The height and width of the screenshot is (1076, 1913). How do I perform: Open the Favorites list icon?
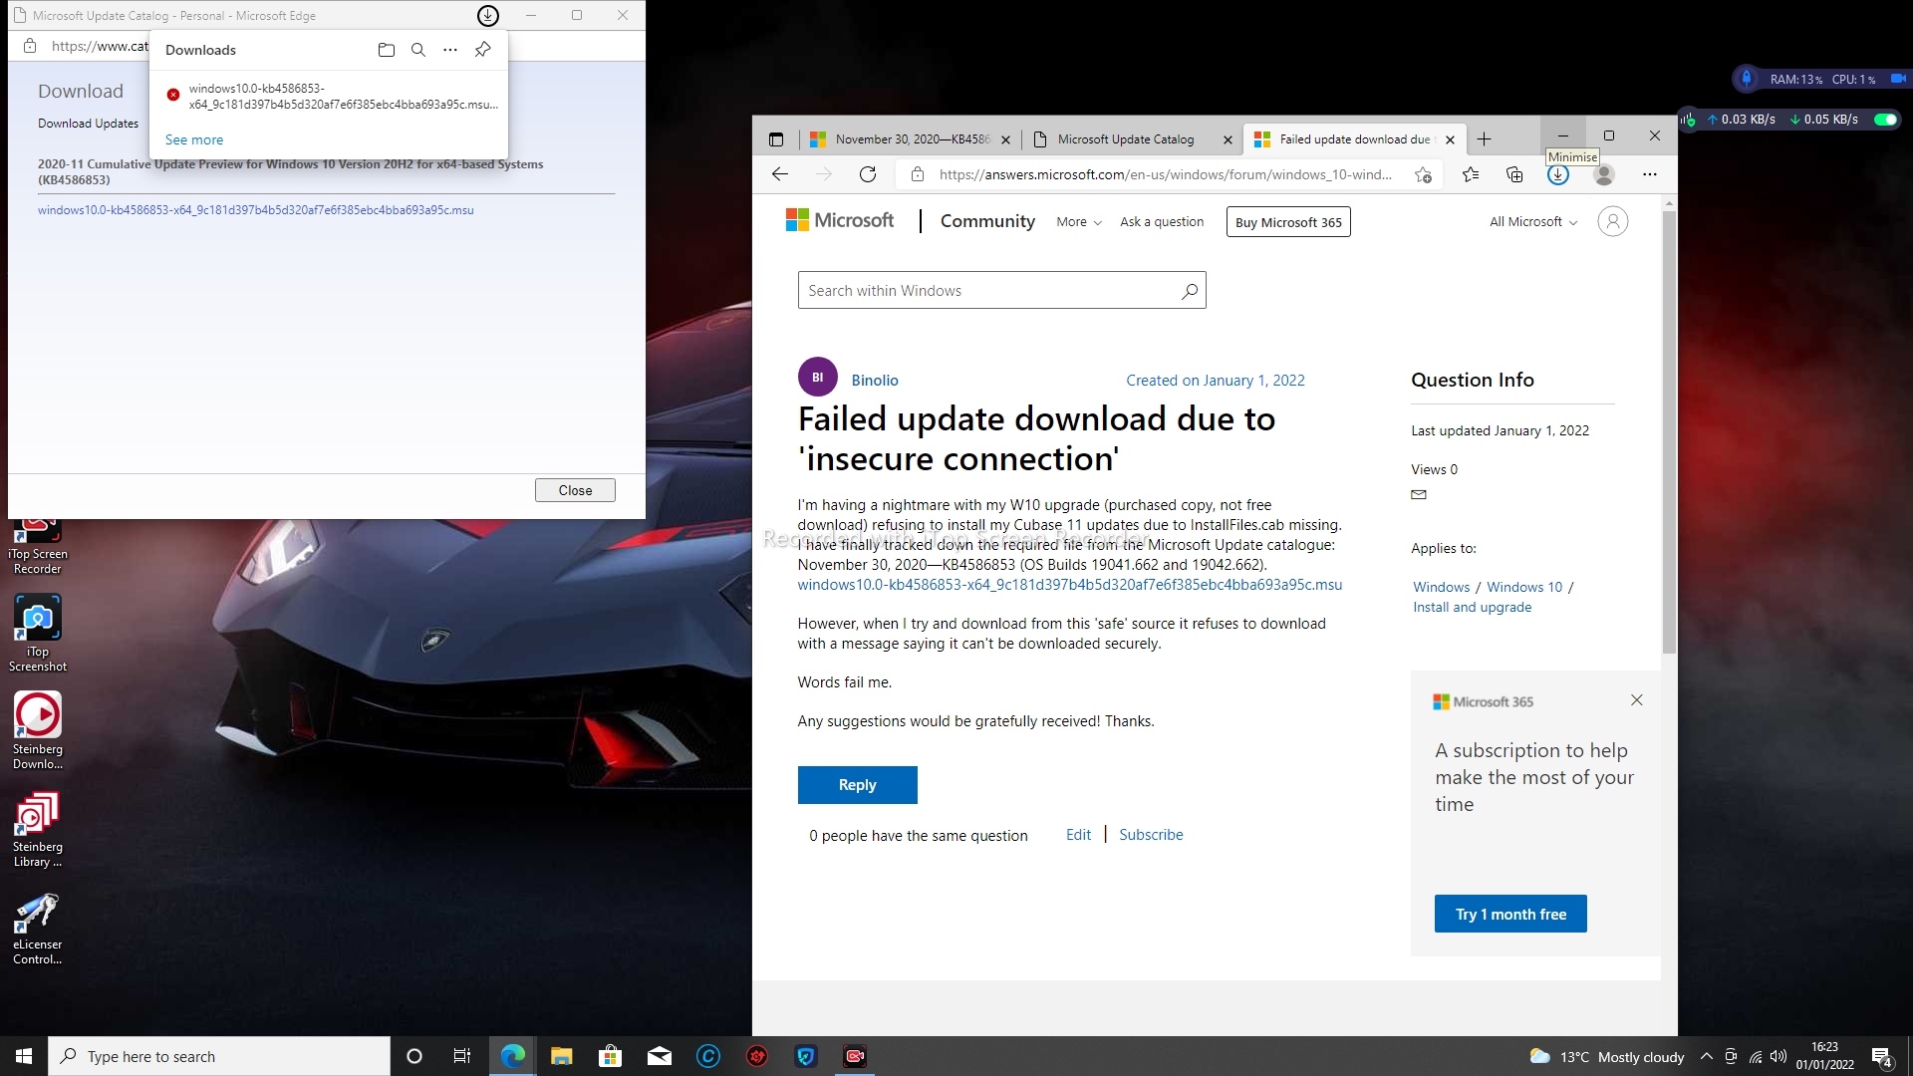tap(1471, 174)
